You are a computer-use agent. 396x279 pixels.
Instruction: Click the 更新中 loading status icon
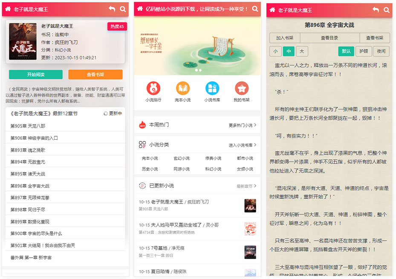click(106, 114)
